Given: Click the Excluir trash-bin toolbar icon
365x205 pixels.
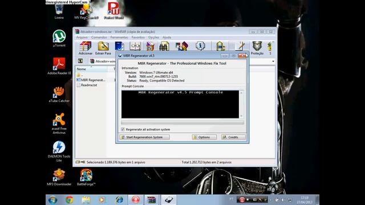Looking at the screenshot, I should pyautogui.click(x=150, y=46).
